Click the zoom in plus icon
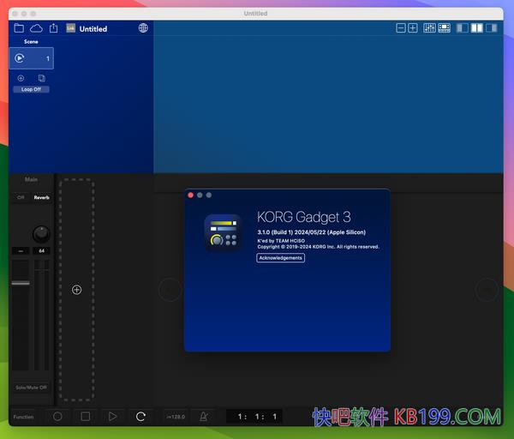 [x=413, y=28]
